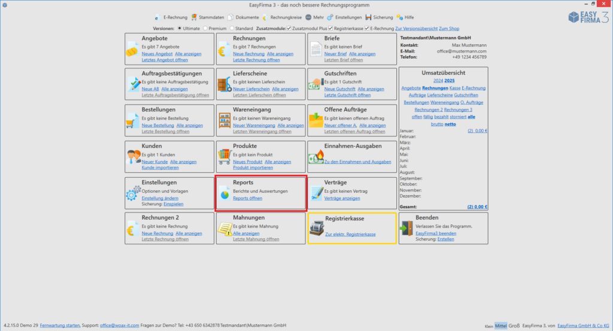Screen dimensions: 613x331
Task: Open the Sicherung menu
Action: click(x=379, y=17)
